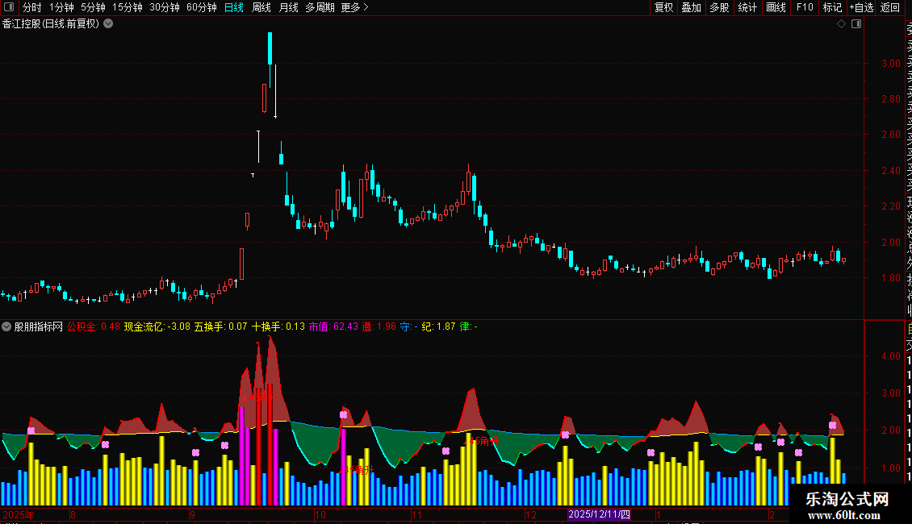
Task: Select the 15分钟 period tab
Action: pos(127,7)
